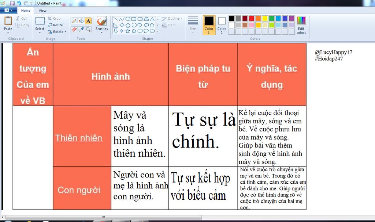This screenshot has height=222, width=375.
Task: Select the Eraser tool
Action: click(x=74, y=29)
